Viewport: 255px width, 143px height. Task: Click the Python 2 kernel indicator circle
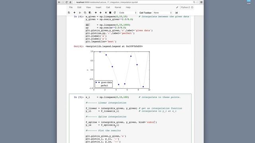pos(192,7)
